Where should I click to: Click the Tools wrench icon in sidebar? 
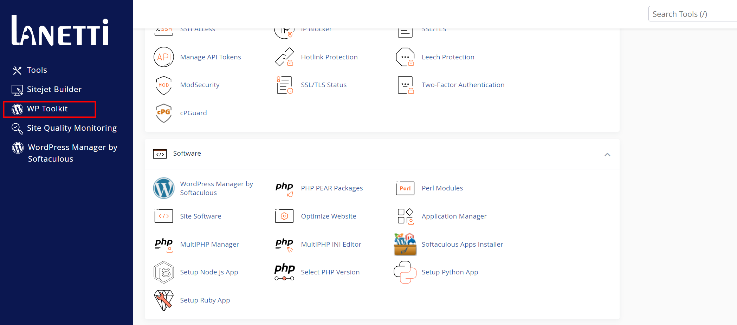click(x=17, y=71)
